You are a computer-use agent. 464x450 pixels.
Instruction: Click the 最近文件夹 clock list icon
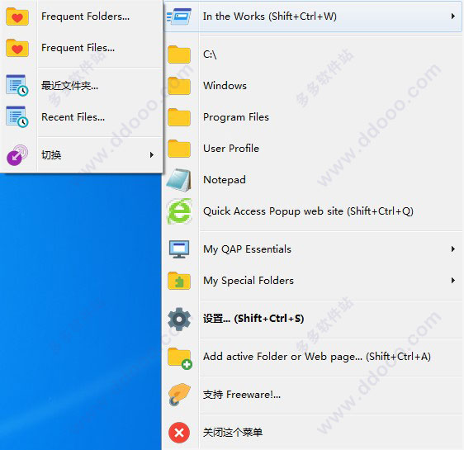click(17, 86)
